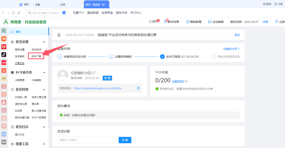This screenshot has width=285, height=148.
Task: Open 帮助教程 help tutorials
Action: pyautogui.click(x=194, y=22)
